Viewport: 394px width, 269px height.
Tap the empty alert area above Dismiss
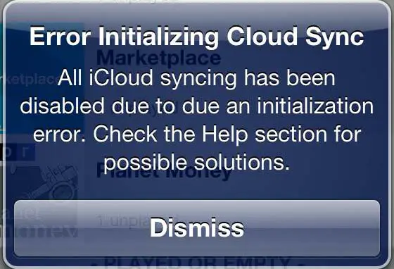197,187
